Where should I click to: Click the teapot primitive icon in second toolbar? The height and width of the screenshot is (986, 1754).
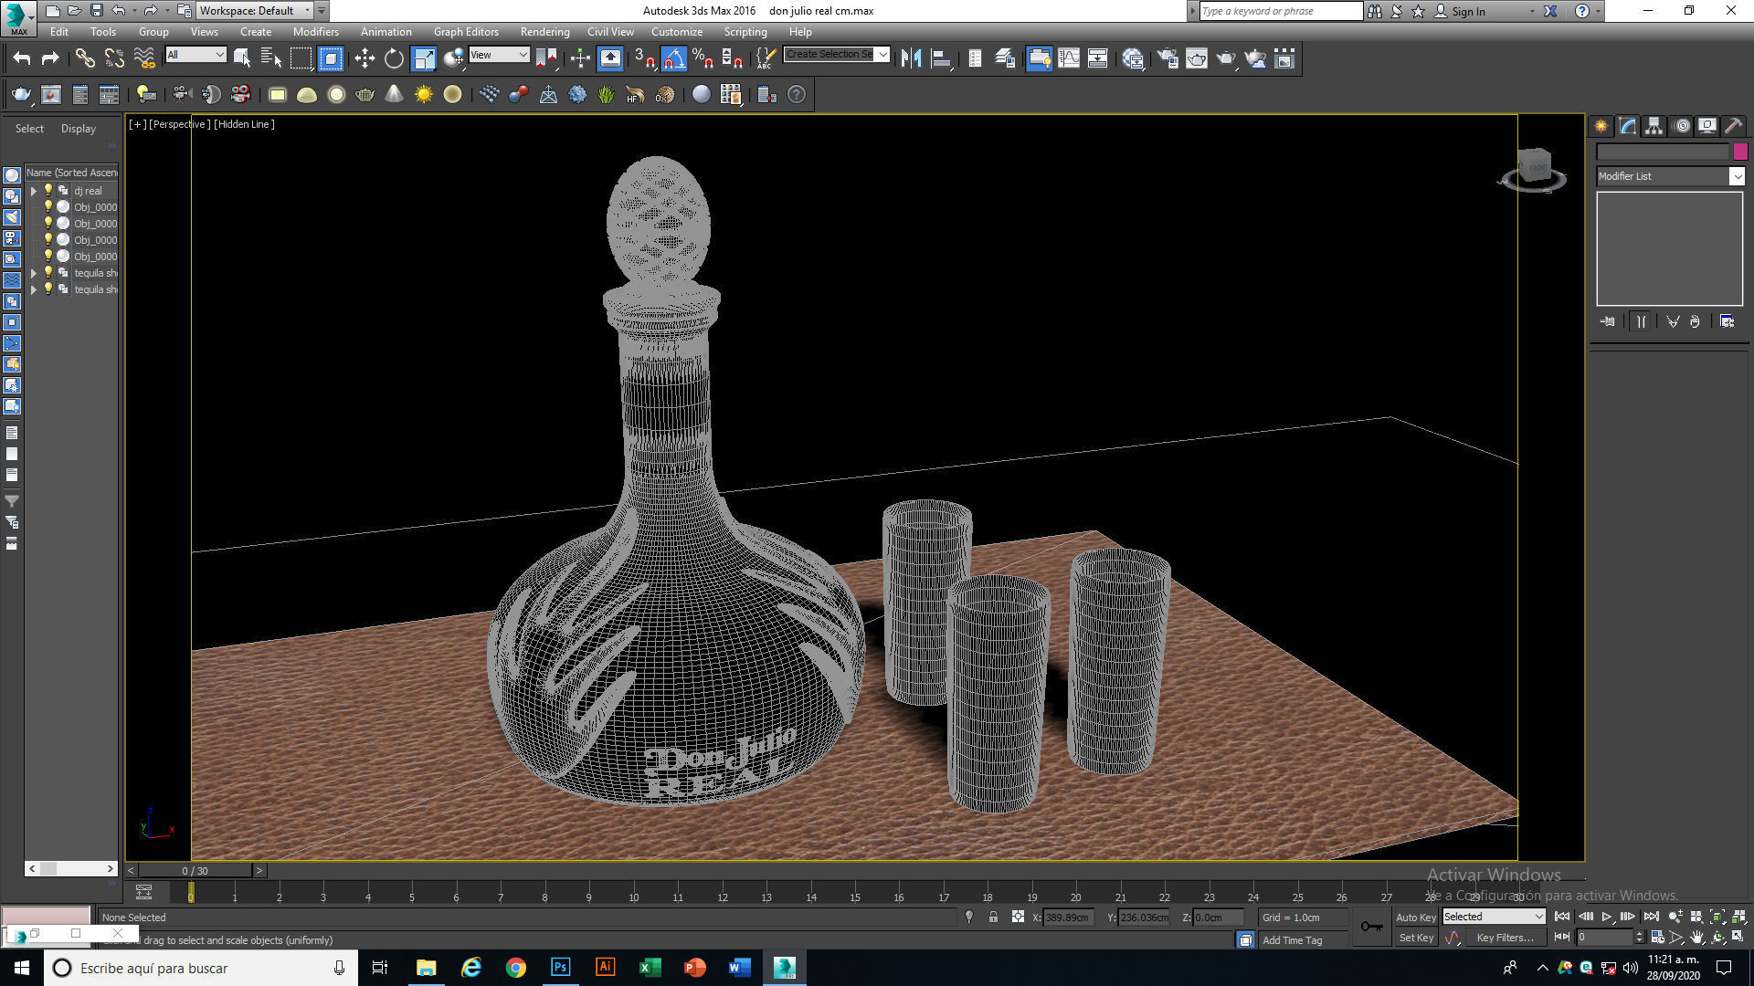365,94
